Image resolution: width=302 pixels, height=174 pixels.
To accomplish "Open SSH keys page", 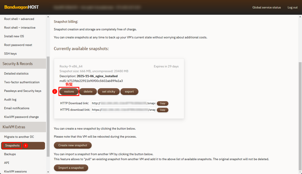I will pyautogui.click(x=10, y=54).
